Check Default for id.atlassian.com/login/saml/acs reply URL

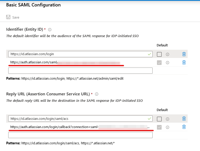[159, 119]
